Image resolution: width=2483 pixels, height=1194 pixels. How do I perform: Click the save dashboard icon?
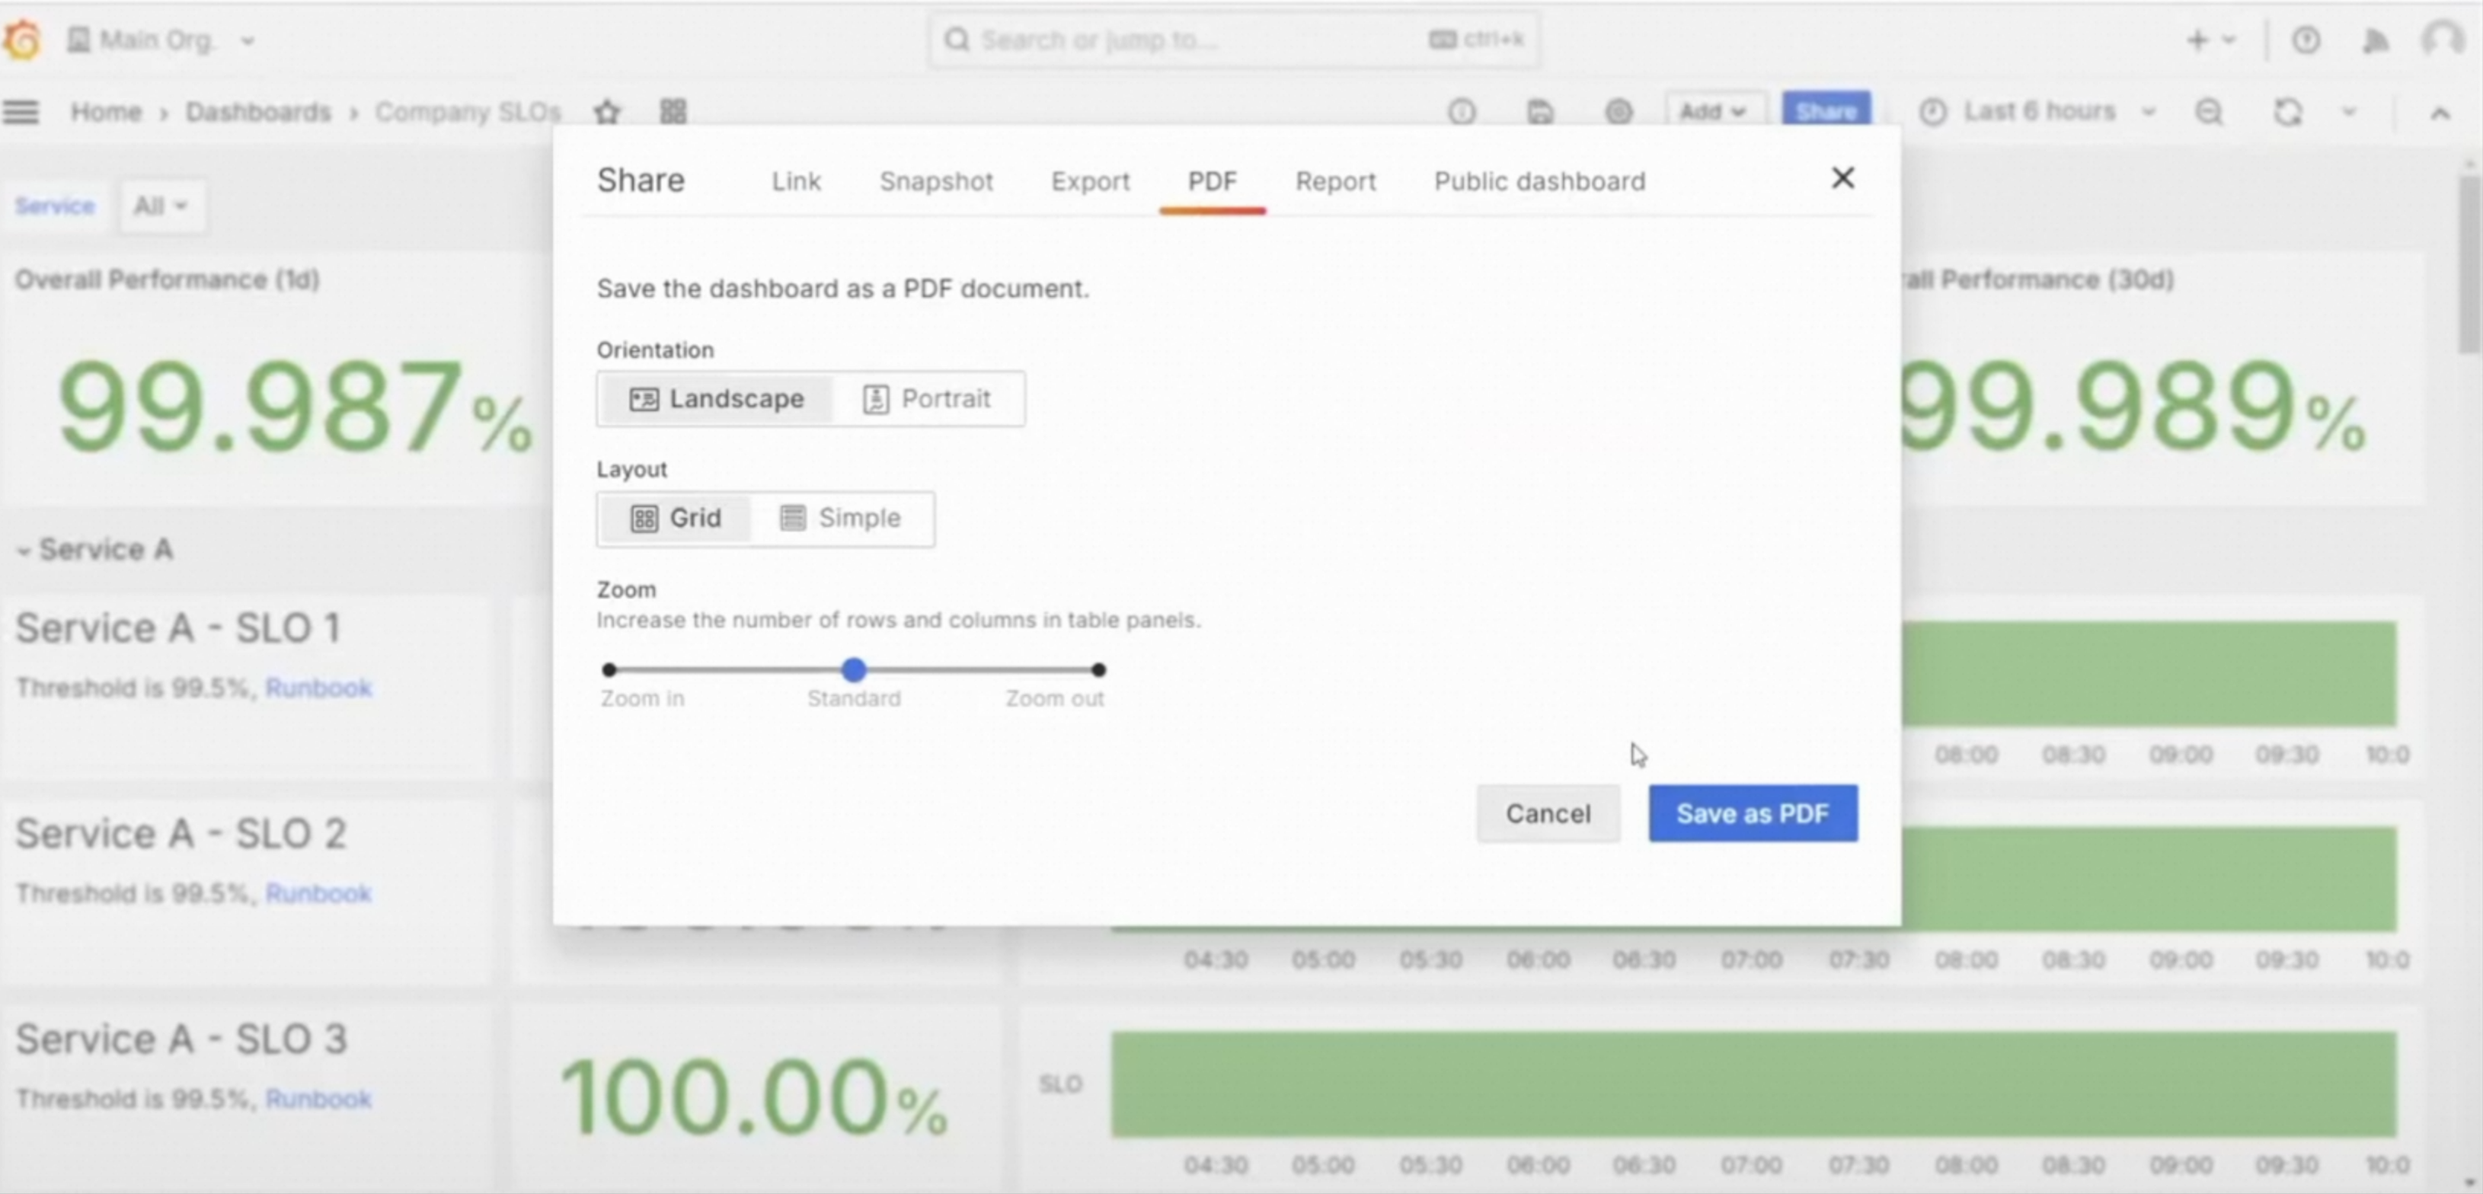[x=1540, y=112]
